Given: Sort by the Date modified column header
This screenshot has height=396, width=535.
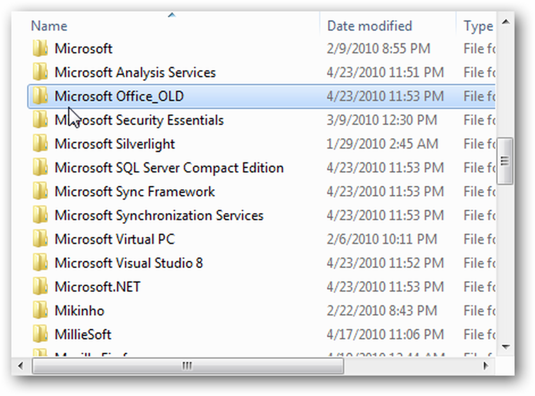Looking at the screenshot, I should click(x=370, y=26).
